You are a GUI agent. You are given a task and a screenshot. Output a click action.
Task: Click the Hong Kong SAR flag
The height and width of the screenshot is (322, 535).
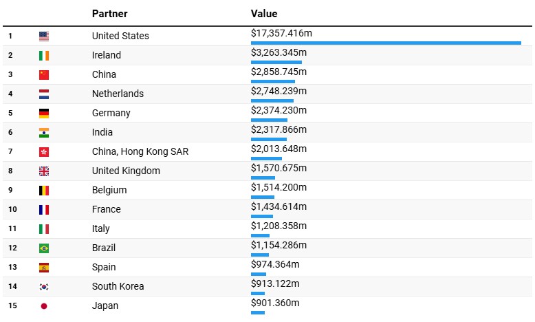click(44, 152)
